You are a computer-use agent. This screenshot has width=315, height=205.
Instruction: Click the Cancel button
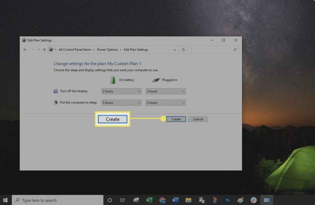point(198,119)
